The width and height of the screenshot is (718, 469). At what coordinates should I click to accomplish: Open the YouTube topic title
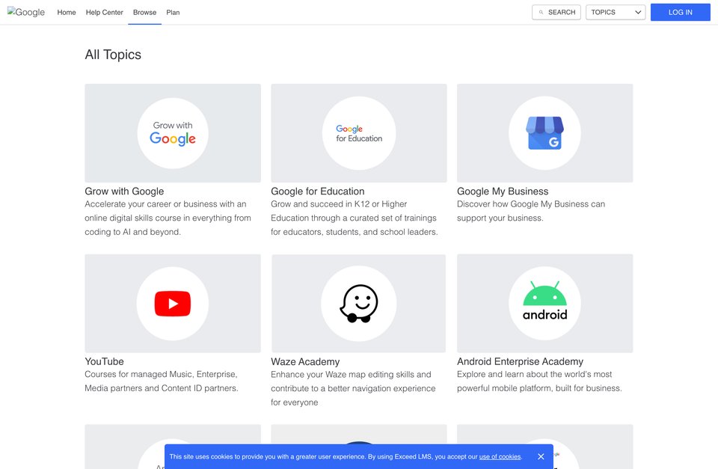click(104, 361)
